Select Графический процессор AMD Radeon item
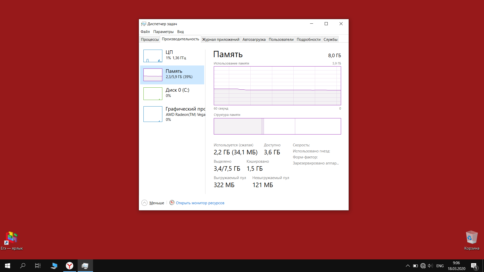Screen dimensions: 484x272 click(x=172, y=114)
